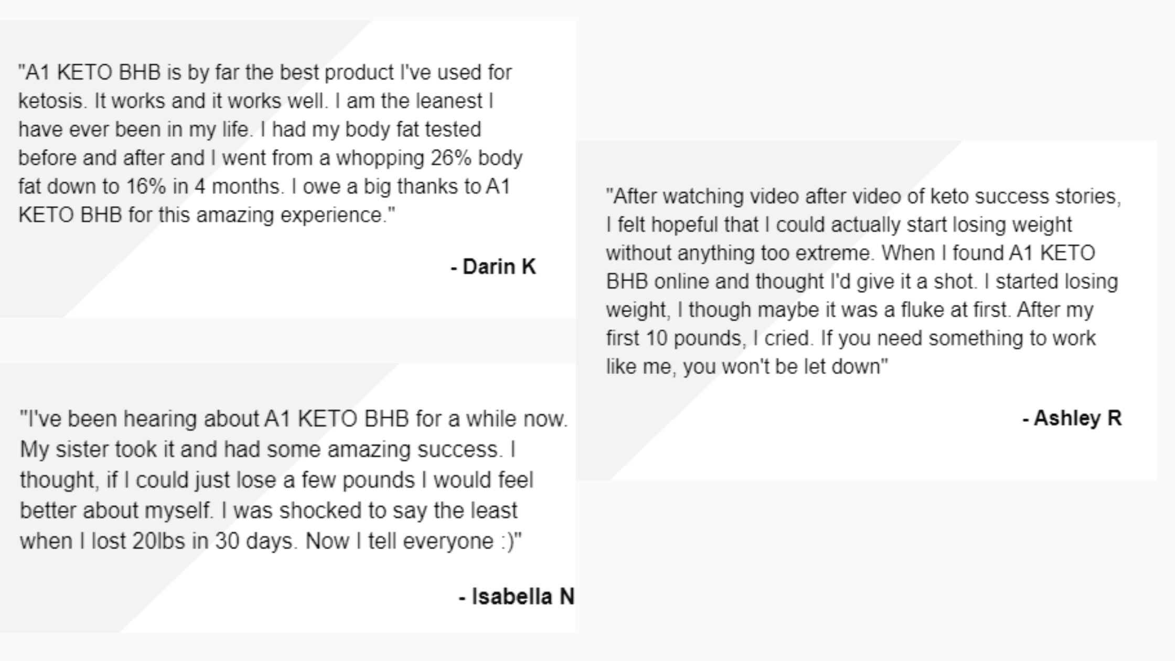Click "I've been hearing about A1 KETO BHB"
Image resolution: width=1175 pixels, height=661 pixels.
pyautogui.click(x=214, y=419)
